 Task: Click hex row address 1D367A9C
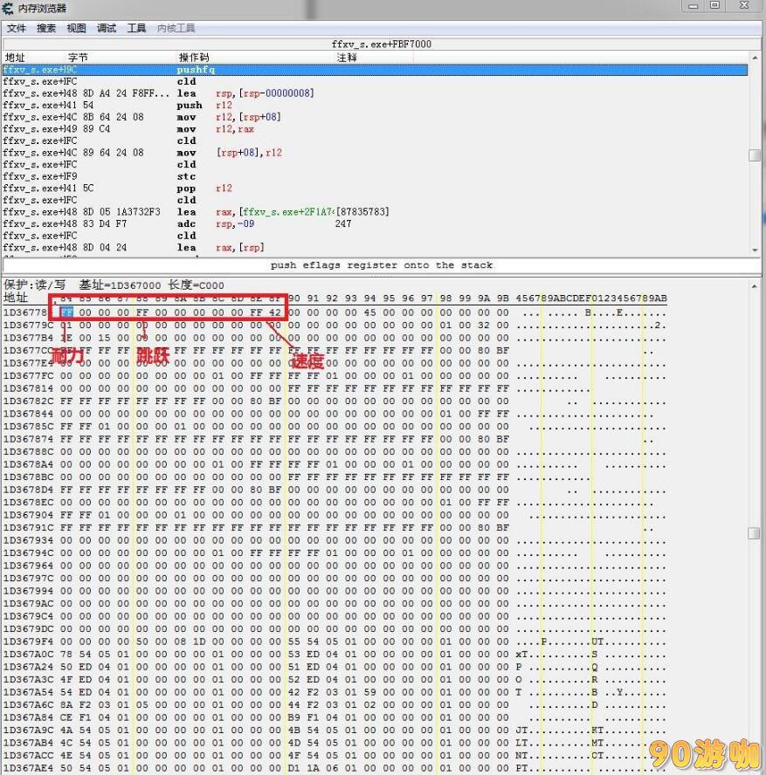pyautogui.click(x=28, y=730)
